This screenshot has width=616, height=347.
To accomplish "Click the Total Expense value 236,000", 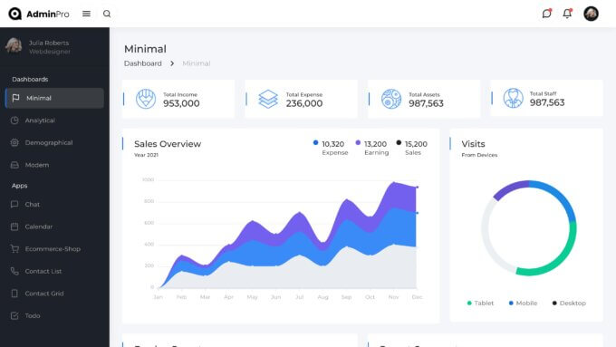I will pyautogui.click(x=304, y=103).
